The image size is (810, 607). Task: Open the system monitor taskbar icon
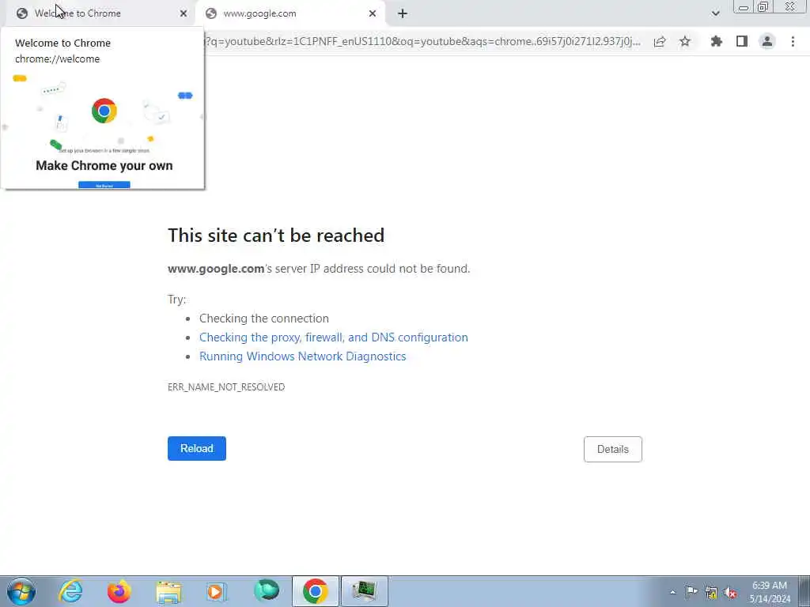tap(365, 591)
